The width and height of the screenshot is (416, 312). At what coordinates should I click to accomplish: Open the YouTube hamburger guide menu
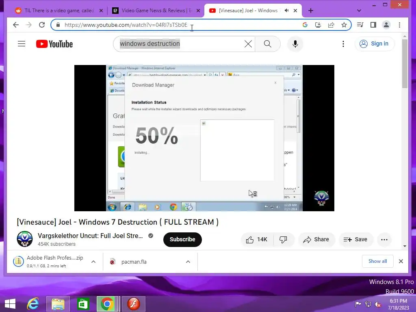(22, 44)
